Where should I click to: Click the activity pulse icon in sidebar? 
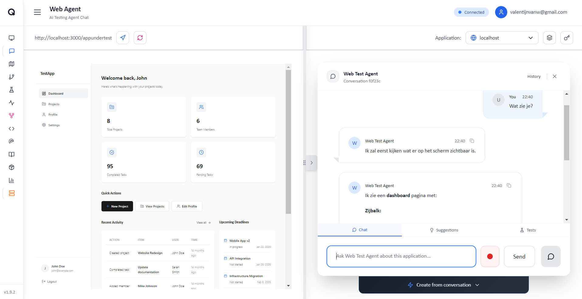[12, 103]
